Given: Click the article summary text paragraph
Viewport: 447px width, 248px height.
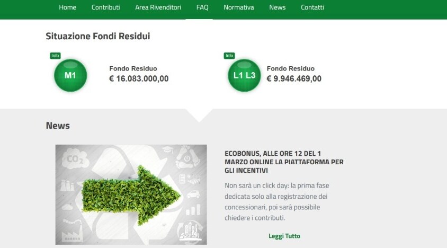Looking at the screenshot, I should (280, 201).
